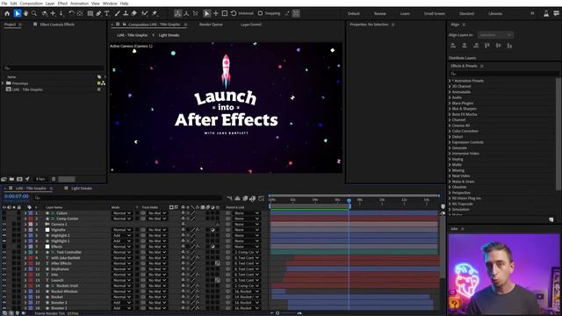Click the Colors layer label color swatch

pos(31,213)
